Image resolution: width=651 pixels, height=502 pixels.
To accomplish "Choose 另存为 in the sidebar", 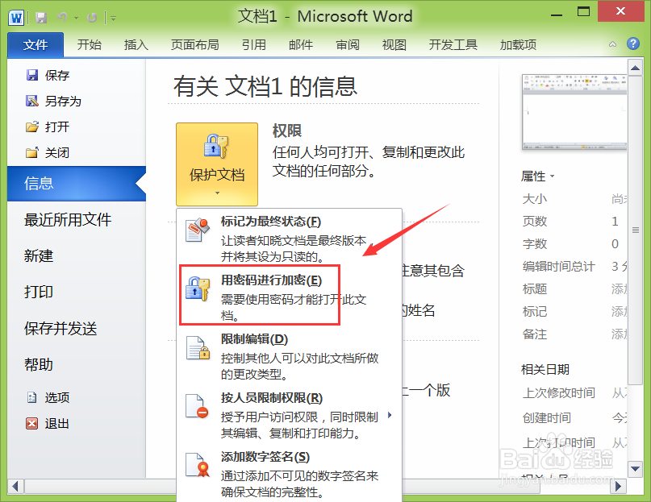I will pos(63,101).
